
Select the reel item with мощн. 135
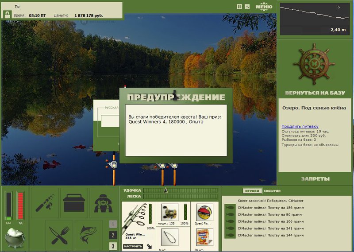170,212
